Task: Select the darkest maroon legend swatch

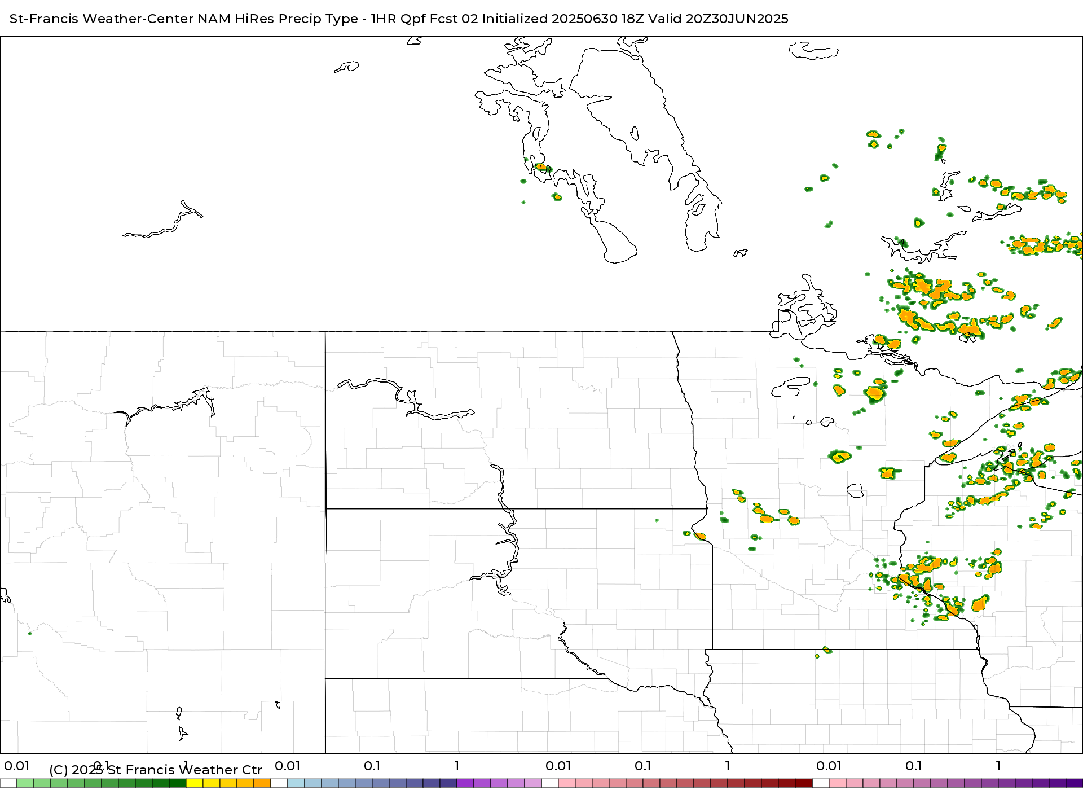Action: click(x=804, y=783)
